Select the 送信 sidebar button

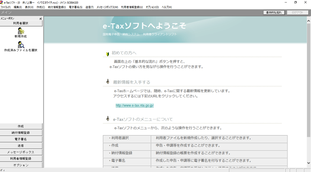coord(21,146)
